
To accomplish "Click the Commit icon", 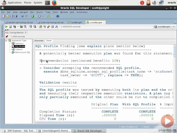I will (31, 27).
